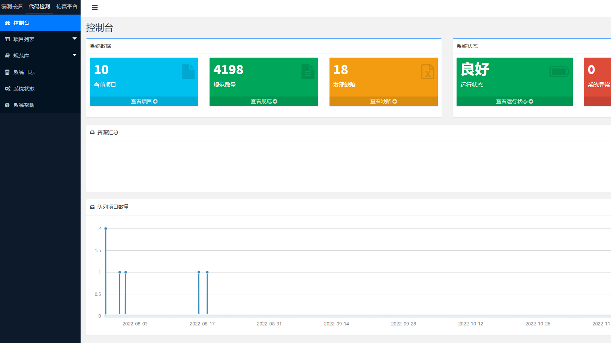This screenshot has height=343, width=611.
Task: Open 系统帮助 in the sidebar
Action: [x=40, y=105]
